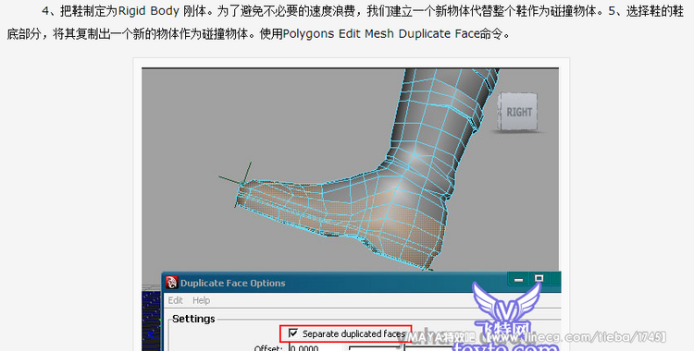
Task: Click the Duplicate Face Options title bar
Action: tap(337, 283)
